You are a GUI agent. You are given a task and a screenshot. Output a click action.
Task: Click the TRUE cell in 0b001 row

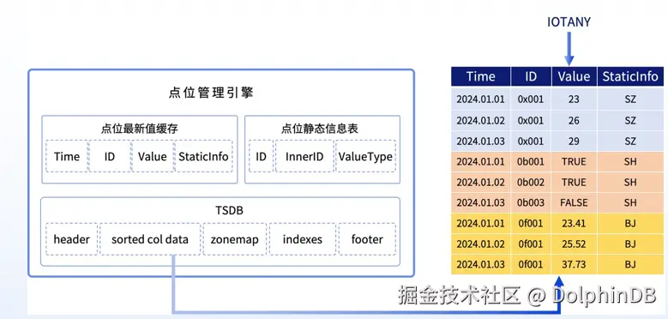[574, 162]
